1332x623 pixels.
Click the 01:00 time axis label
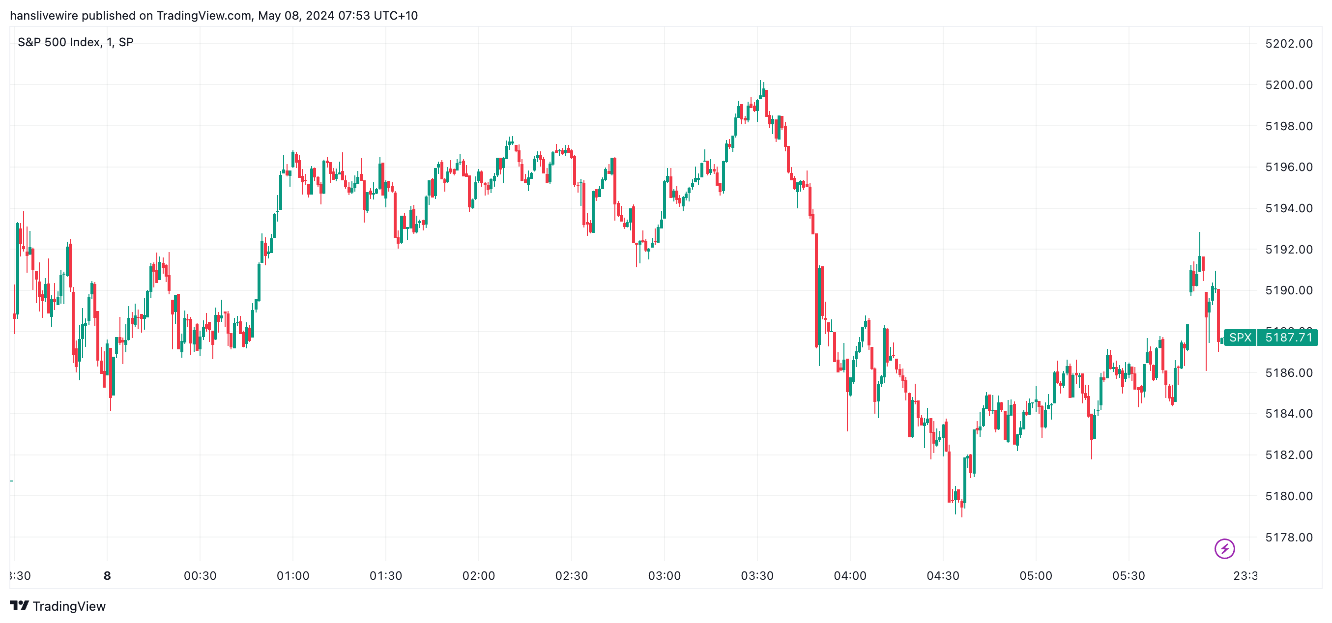click(x=292, y=575)
